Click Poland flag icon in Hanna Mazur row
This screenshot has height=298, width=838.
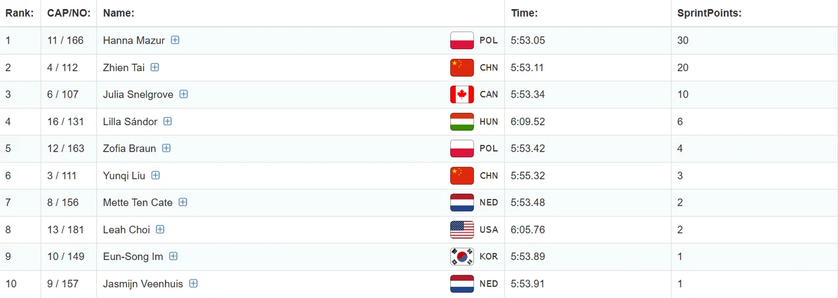pyautogui.click(x=461, y=40)
